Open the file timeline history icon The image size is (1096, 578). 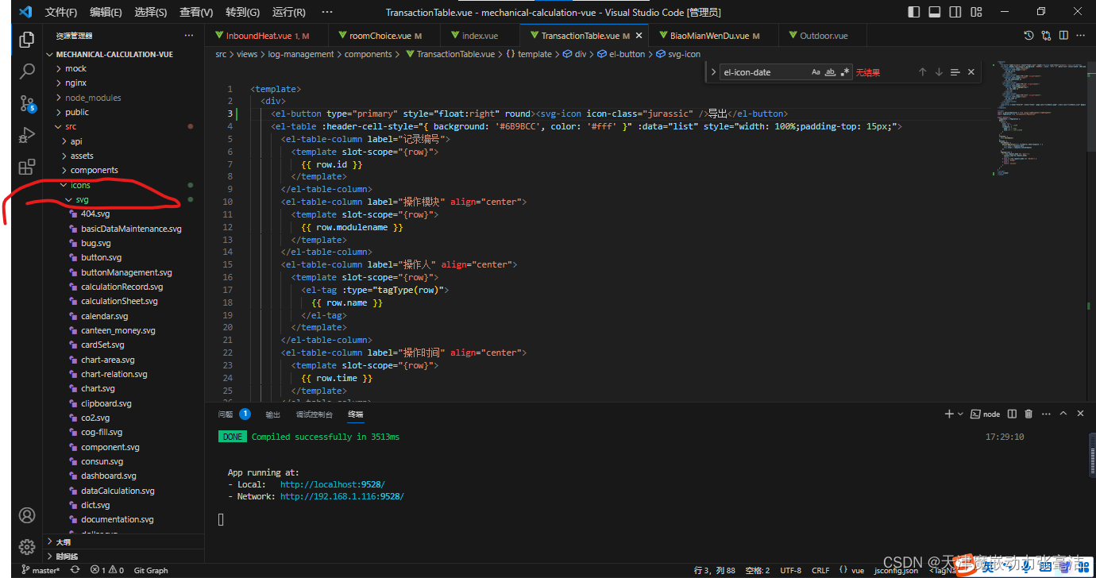pos(1029,36)
